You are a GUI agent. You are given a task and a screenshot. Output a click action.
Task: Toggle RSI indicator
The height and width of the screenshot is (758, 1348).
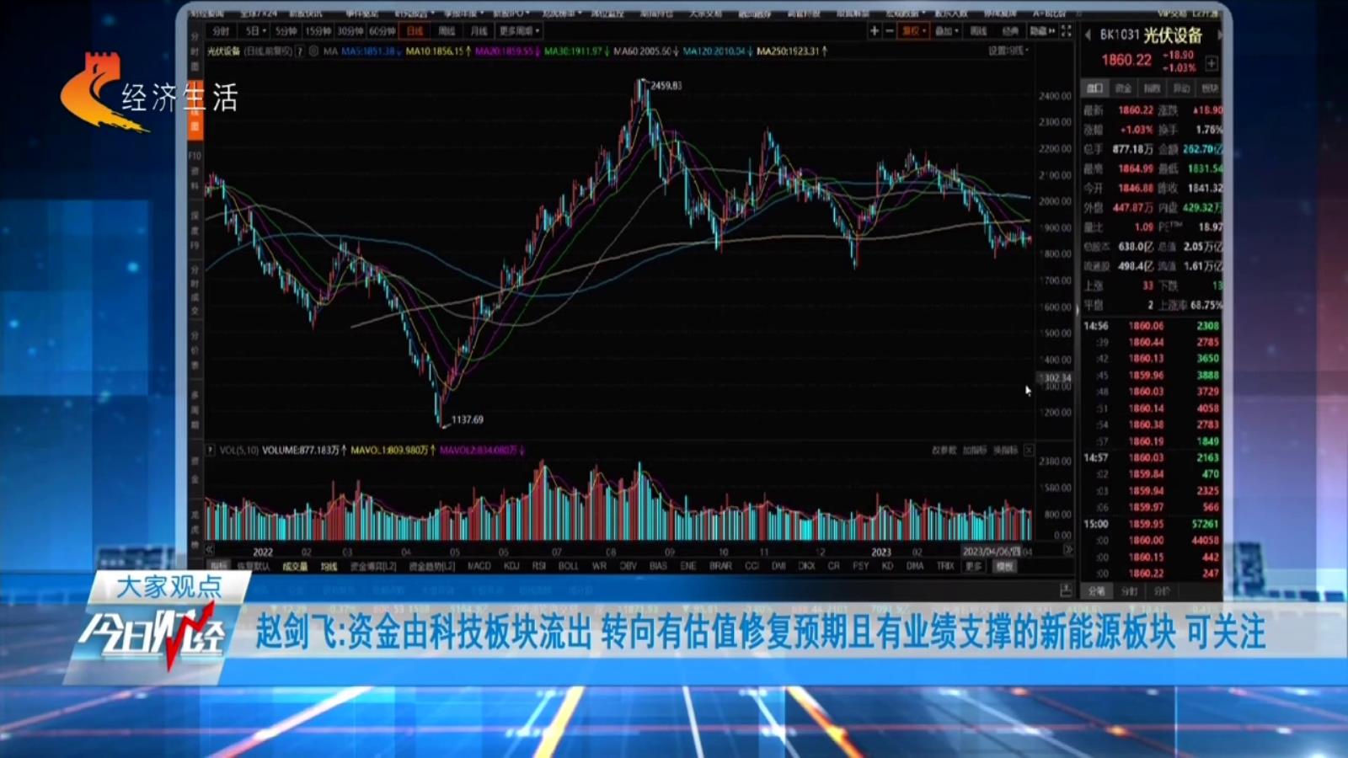tap(539, 567)
